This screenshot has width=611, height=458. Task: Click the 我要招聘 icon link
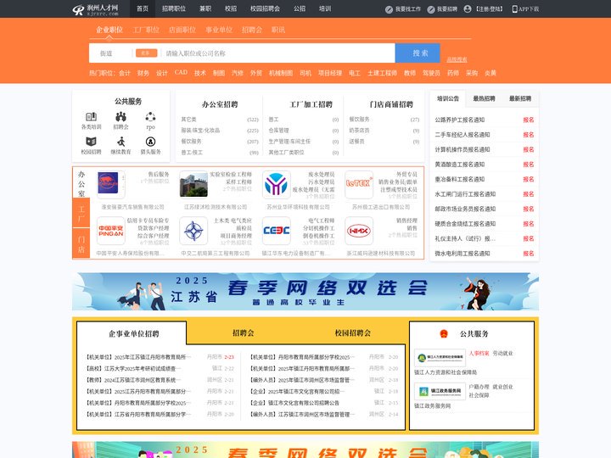point(431,9)
